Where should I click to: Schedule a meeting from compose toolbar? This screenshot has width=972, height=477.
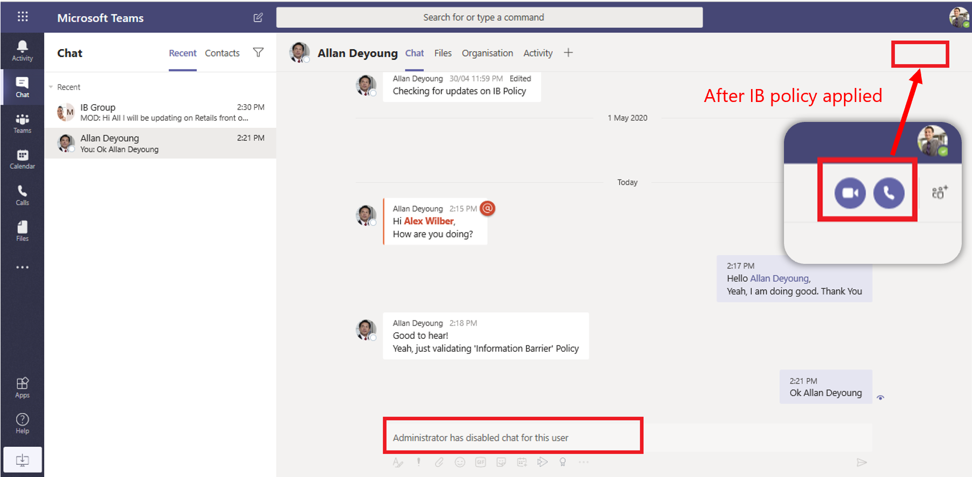click(522, 462)
